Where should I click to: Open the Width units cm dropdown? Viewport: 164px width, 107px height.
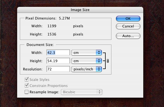(x=87, y=53)
